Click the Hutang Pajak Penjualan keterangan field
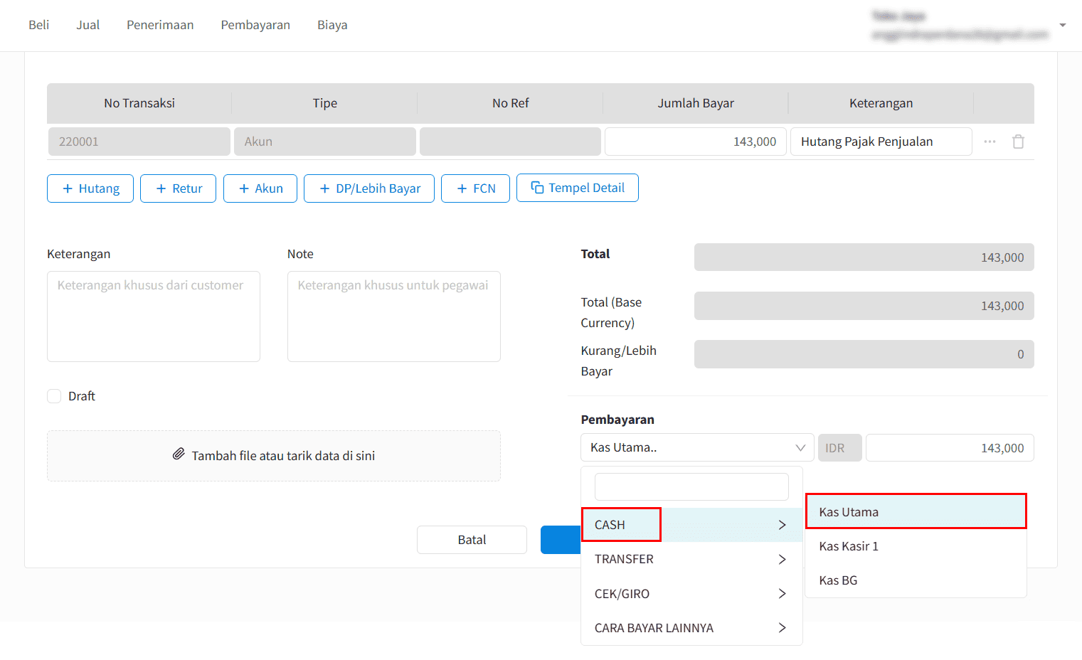This screenshot has width=1082, height=660. (881, 142)
